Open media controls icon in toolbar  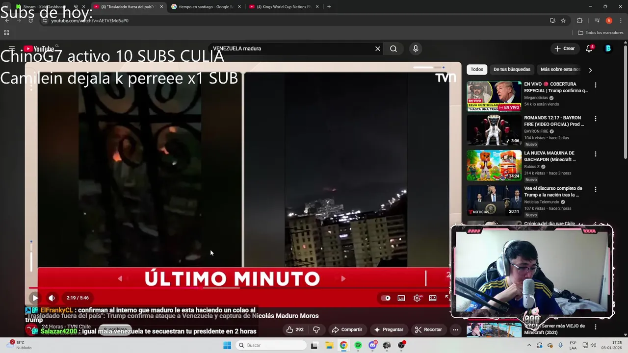597,21
